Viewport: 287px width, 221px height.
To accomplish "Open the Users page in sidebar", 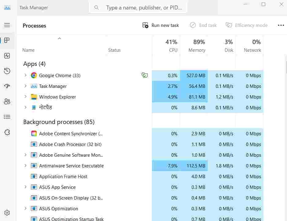I will (7, 102).
